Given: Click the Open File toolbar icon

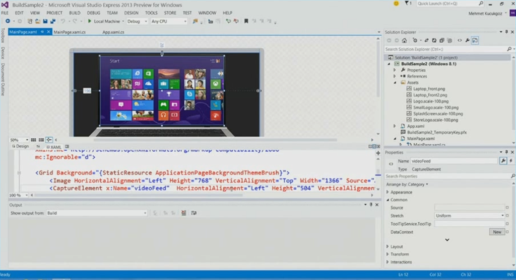Looking at the screenshot, I should 37,21.
